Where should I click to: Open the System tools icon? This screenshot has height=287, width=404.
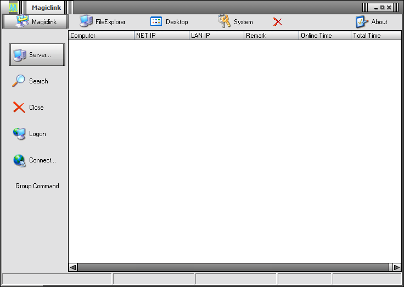point(224,21)
